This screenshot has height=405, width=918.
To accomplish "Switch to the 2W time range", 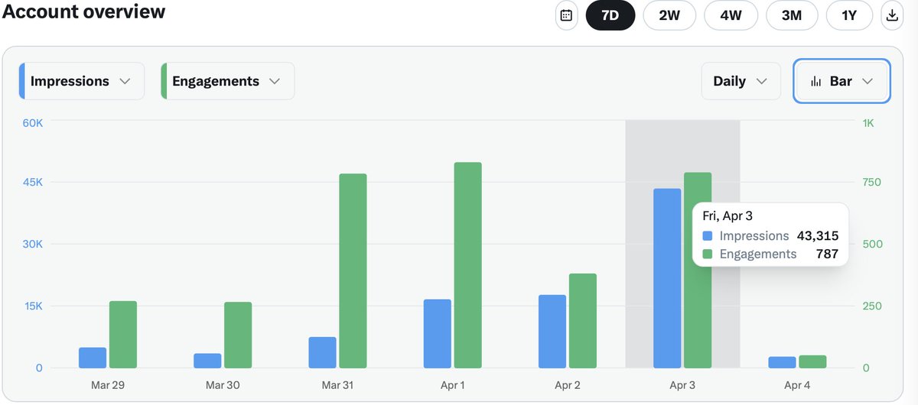I will 669,15.
